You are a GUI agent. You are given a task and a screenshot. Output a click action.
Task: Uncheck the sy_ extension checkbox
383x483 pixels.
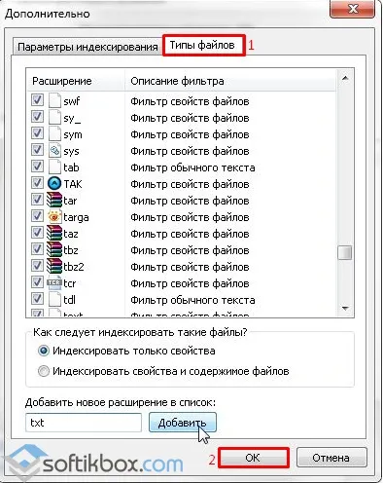(37, 117)
